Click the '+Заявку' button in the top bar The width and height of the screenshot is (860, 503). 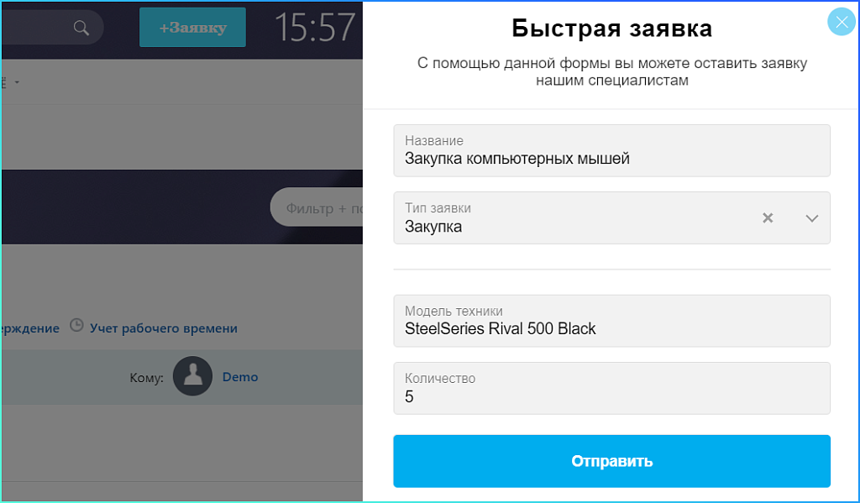click(192, 27)
